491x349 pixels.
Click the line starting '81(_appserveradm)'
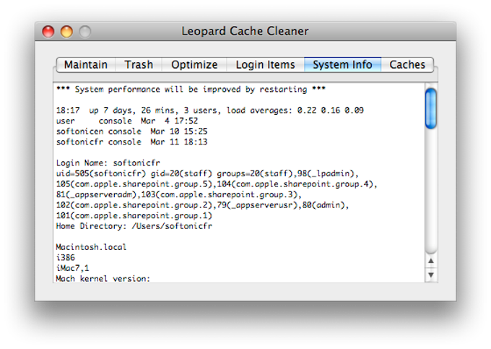179,195
